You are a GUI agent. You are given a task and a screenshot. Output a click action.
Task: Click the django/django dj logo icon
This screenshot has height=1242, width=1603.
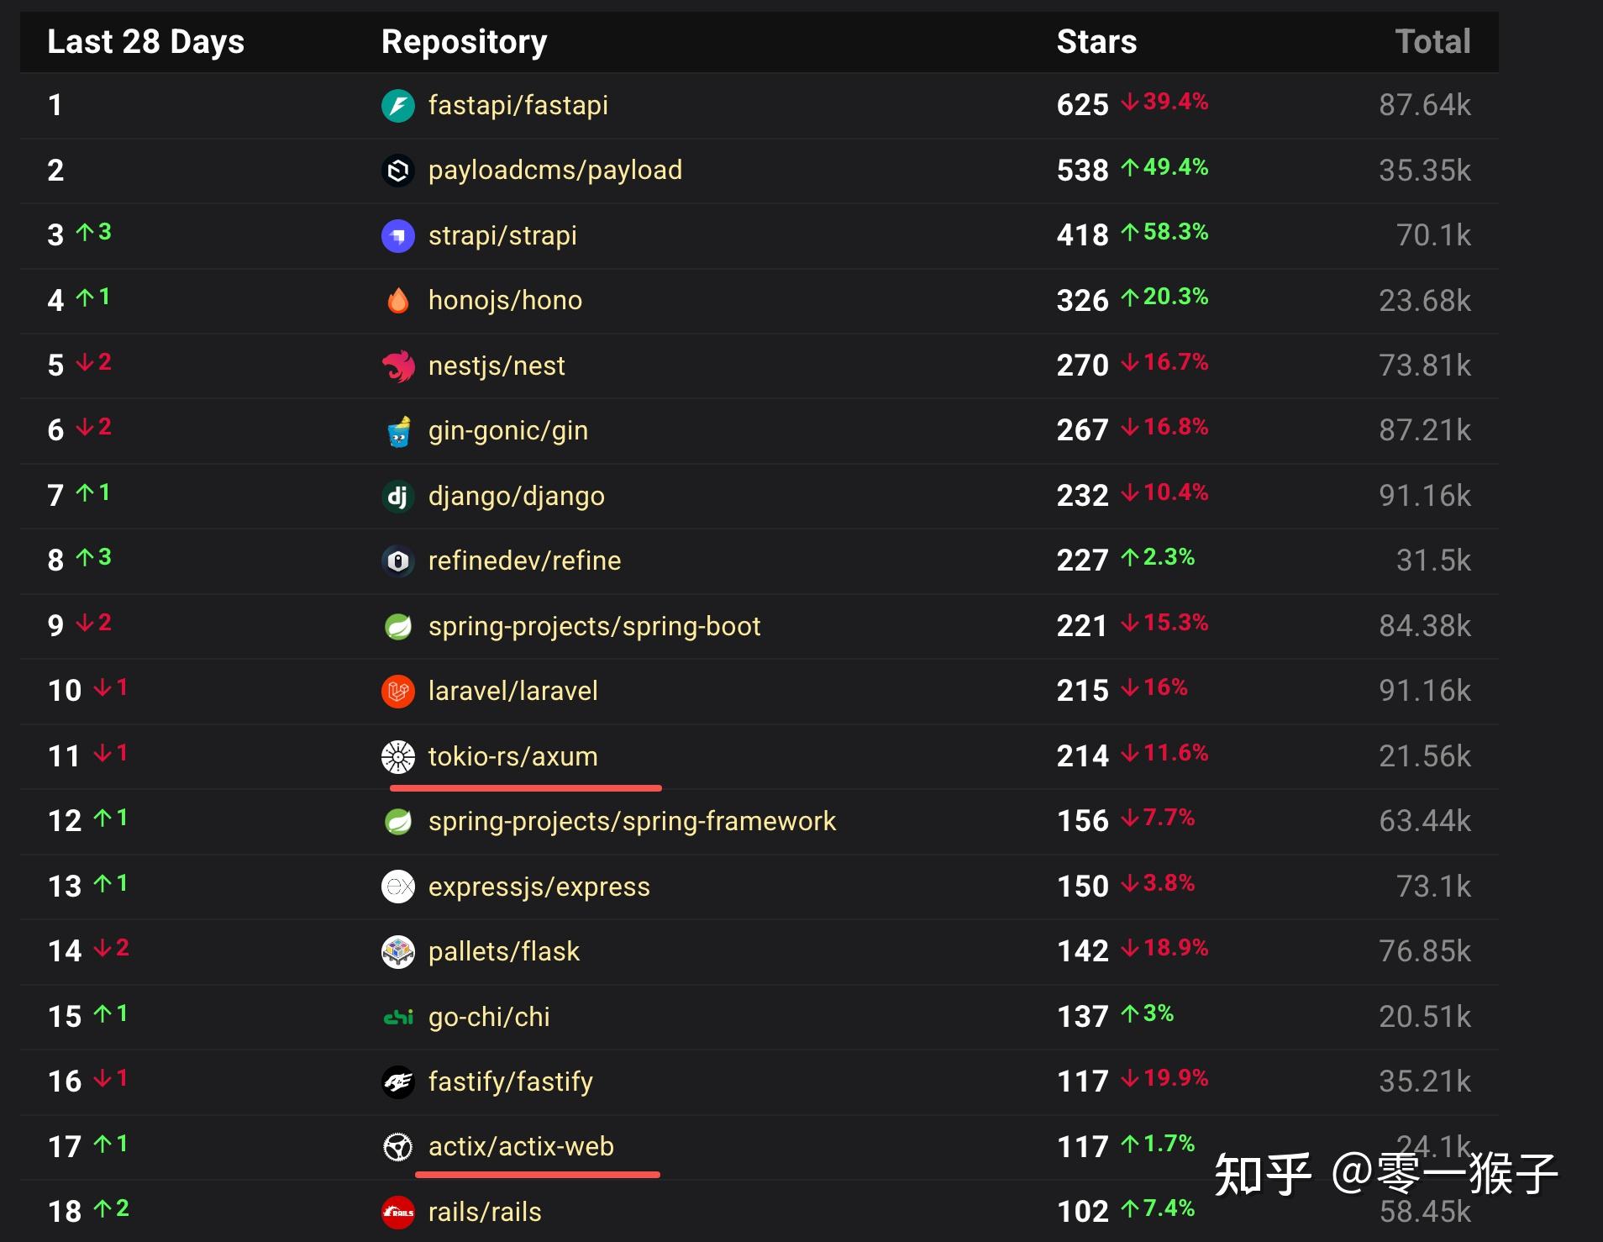tap(398, 497)
